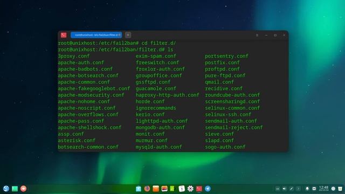
Task: Open the image album icon in the dock
Action: pos(164,189)
